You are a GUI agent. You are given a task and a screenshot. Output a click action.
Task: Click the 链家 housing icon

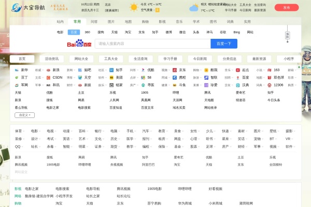click(x=111, y=85)
